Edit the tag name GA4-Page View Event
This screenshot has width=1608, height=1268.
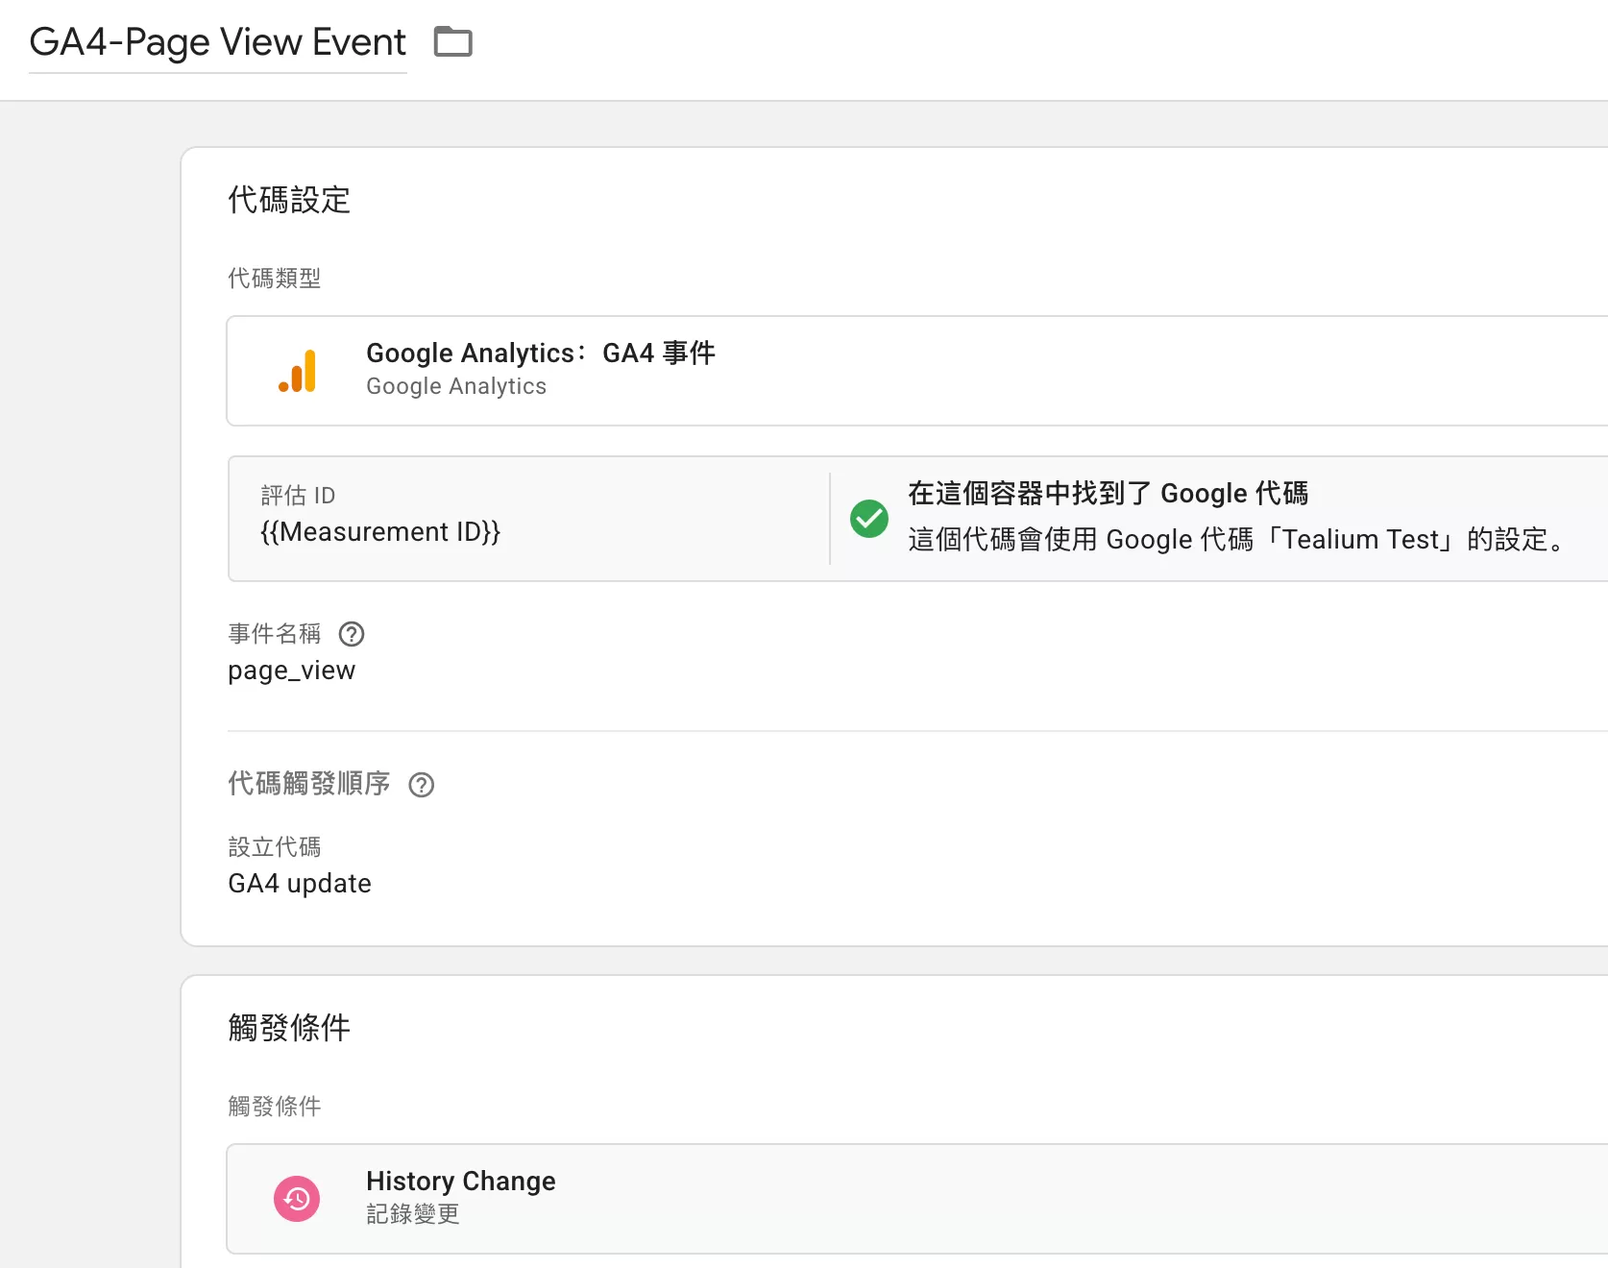pyautogui.click(x=218, y=42)
